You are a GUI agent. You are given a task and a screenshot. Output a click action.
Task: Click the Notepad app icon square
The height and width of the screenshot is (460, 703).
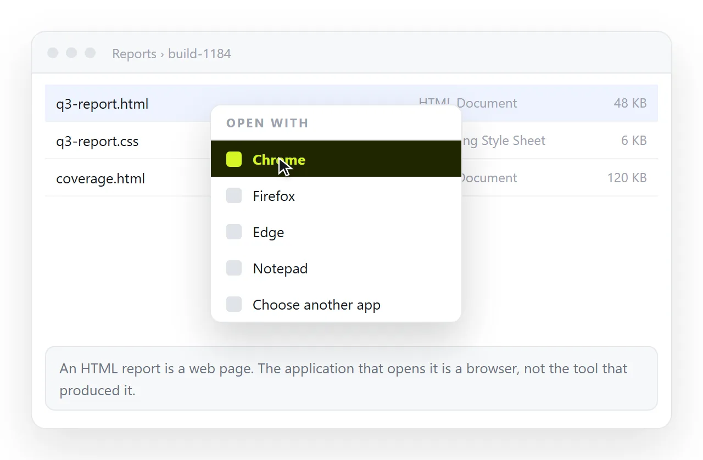pos(234,268)
